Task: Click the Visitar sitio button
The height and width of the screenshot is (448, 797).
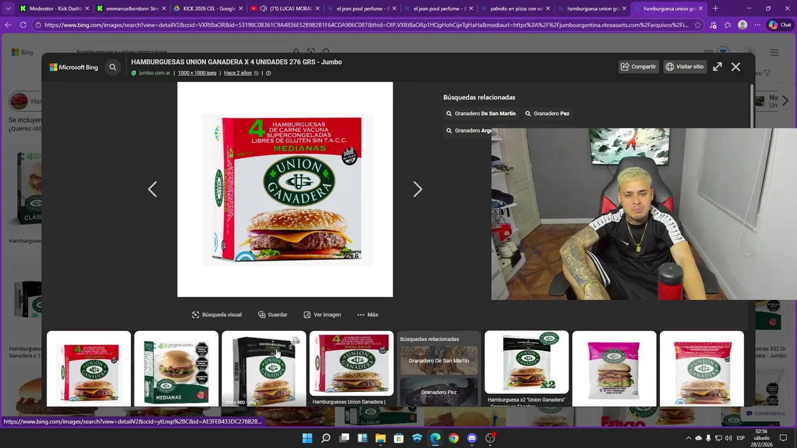Action: (x=684, y=67)
